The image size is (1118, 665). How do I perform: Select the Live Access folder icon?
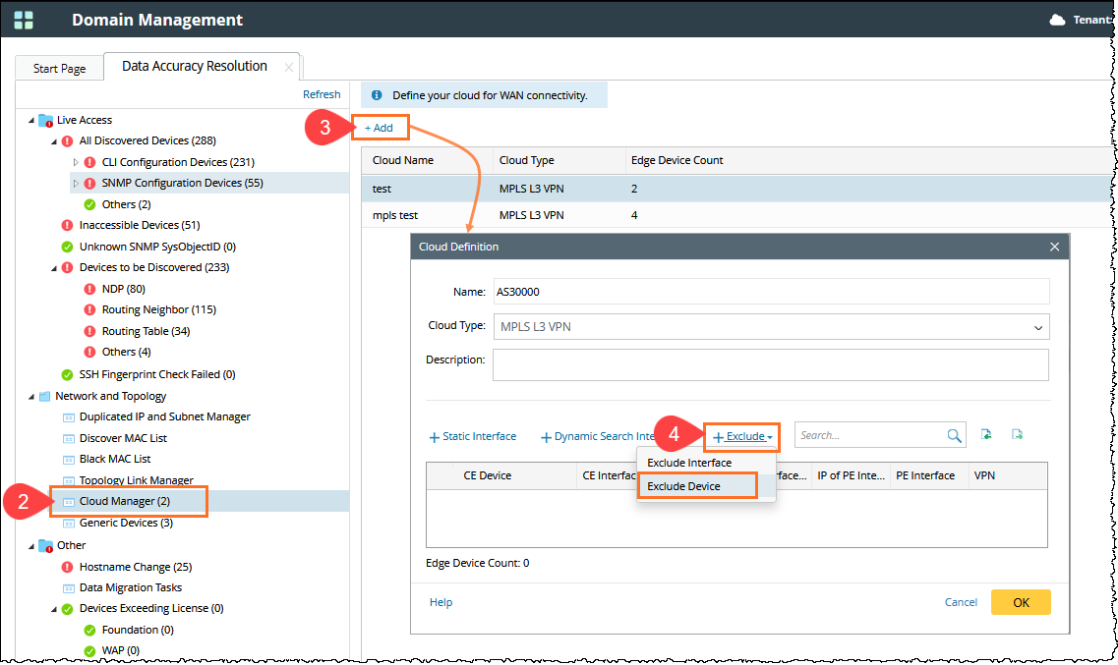45,120
